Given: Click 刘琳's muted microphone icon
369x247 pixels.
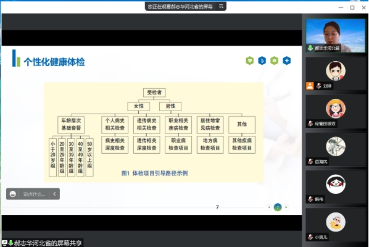Looking at the screenshot, I should coord(318,86).
